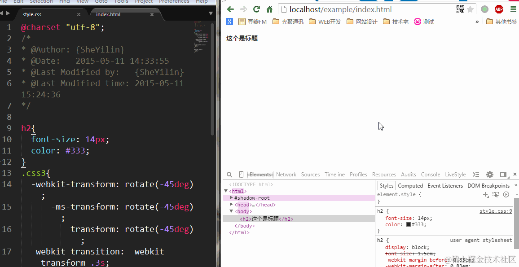The height and width of the screenshot is (267, 519).
Task: Switch to the Timeline panel
Action: click(334, 175)
